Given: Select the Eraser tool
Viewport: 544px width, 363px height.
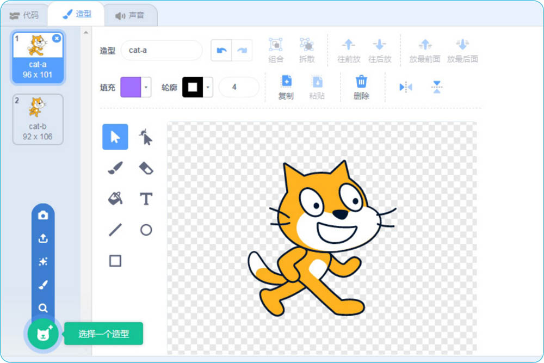Looking at the screenshot, I should 146,168.
